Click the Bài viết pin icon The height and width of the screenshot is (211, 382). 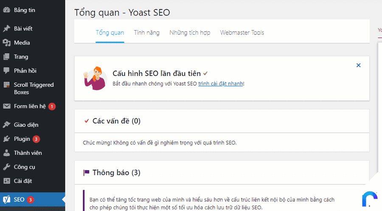[x=6, y=28]
